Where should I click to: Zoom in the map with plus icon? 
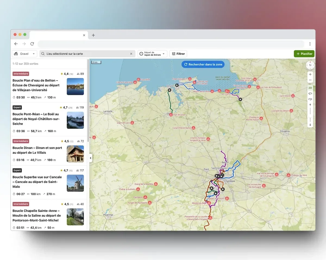[x=310, y=74]
